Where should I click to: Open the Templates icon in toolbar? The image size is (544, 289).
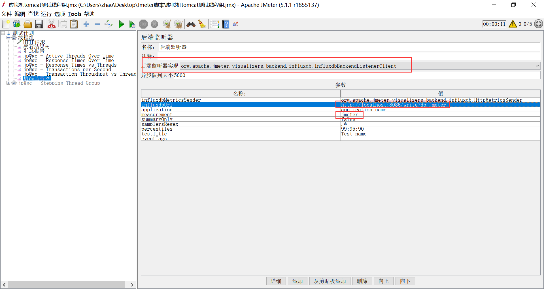click(17, 24)
